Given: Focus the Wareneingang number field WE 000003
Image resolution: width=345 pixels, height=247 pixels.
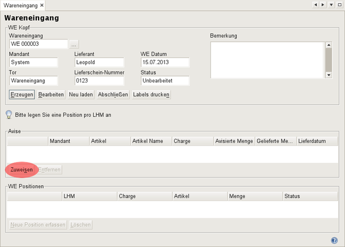Looking at the screenshot, I should pos(39,44).
